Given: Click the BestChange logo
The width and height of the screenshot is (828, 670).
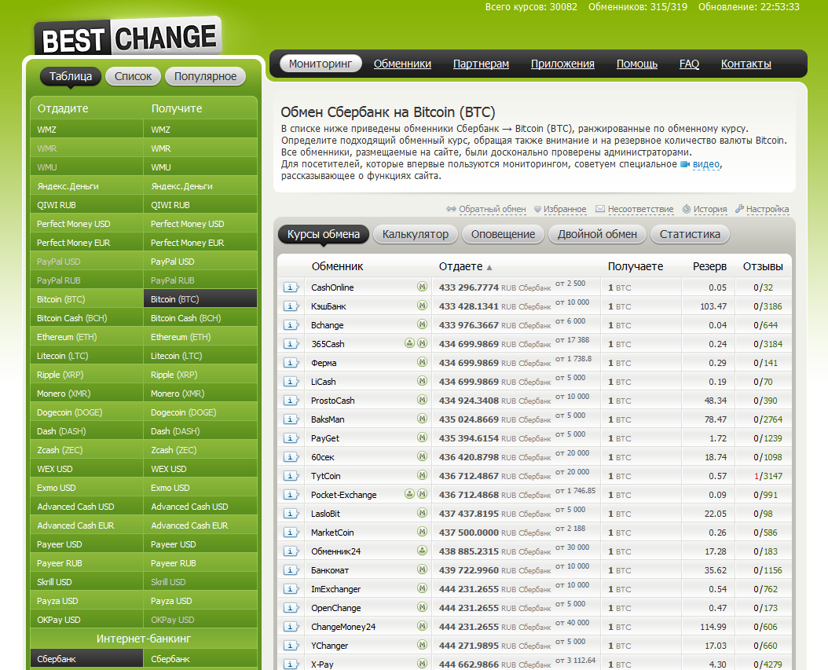Looking at the screenshot, I should click(128, 38).
